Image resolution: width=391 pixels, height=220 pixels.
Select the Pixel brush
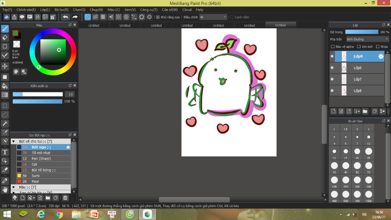(x=44, y=181)
